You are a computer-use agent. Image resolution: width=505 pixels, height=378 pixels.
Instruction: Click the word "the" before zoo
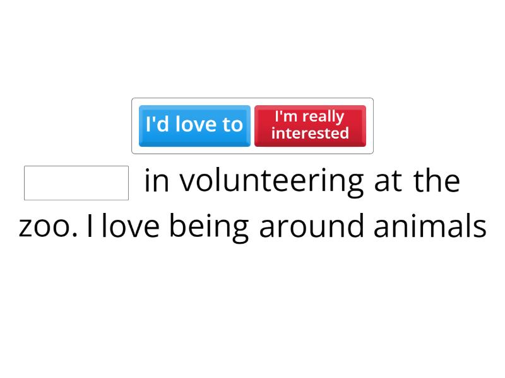pos(437,181)
